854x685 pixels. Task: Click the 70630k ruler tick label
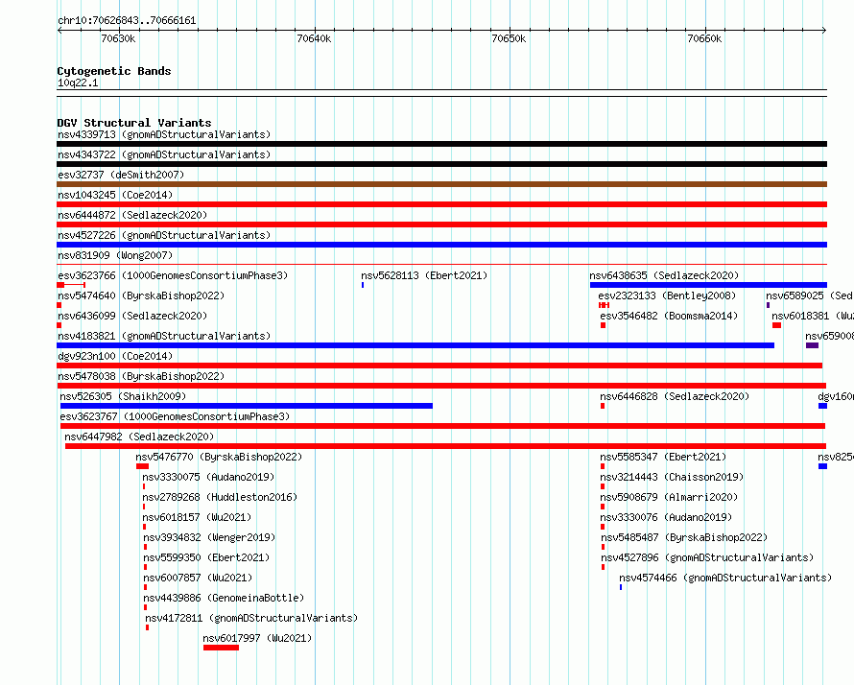click(x=118, y=38)
